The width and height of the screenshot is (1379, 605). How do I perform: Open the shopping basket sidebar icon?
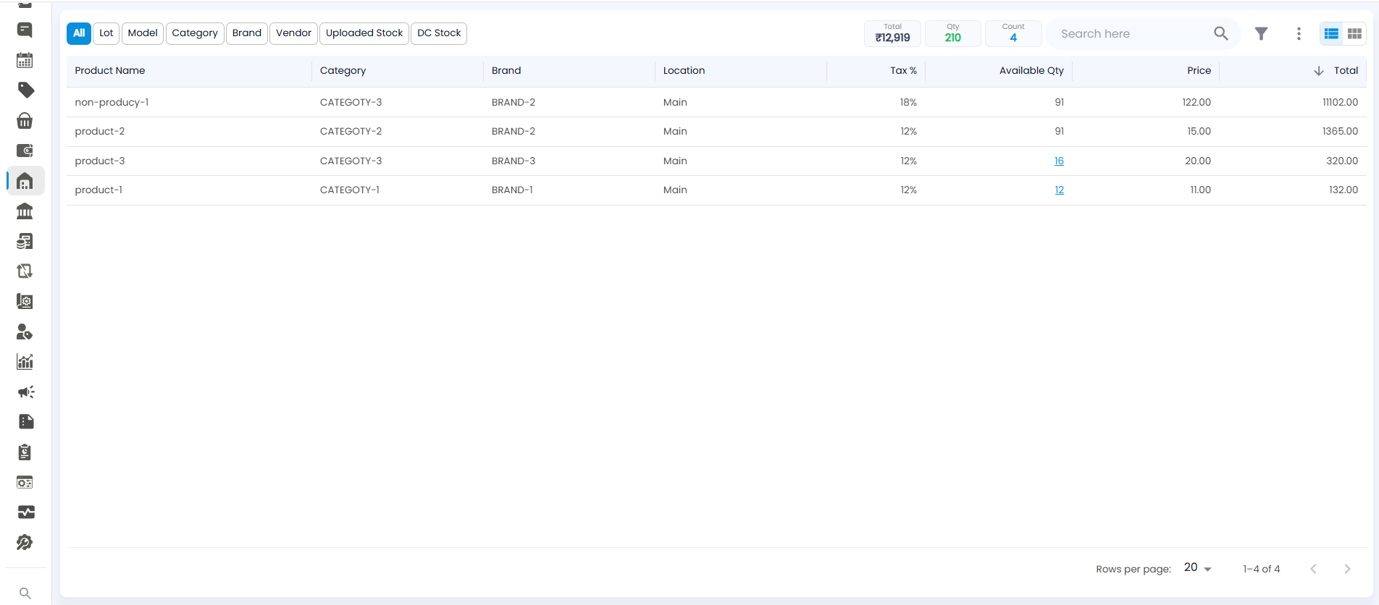coord(25,120)
